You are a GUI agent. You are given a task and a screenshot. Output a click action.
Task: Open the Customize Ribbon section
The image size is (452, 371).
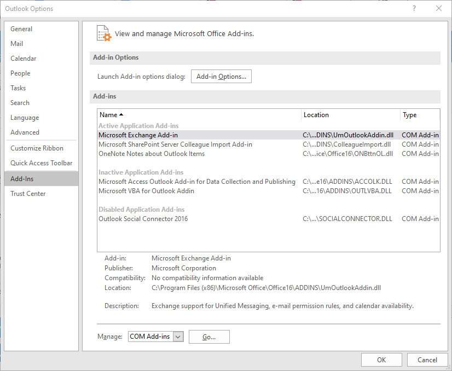(x=33, y=148)
